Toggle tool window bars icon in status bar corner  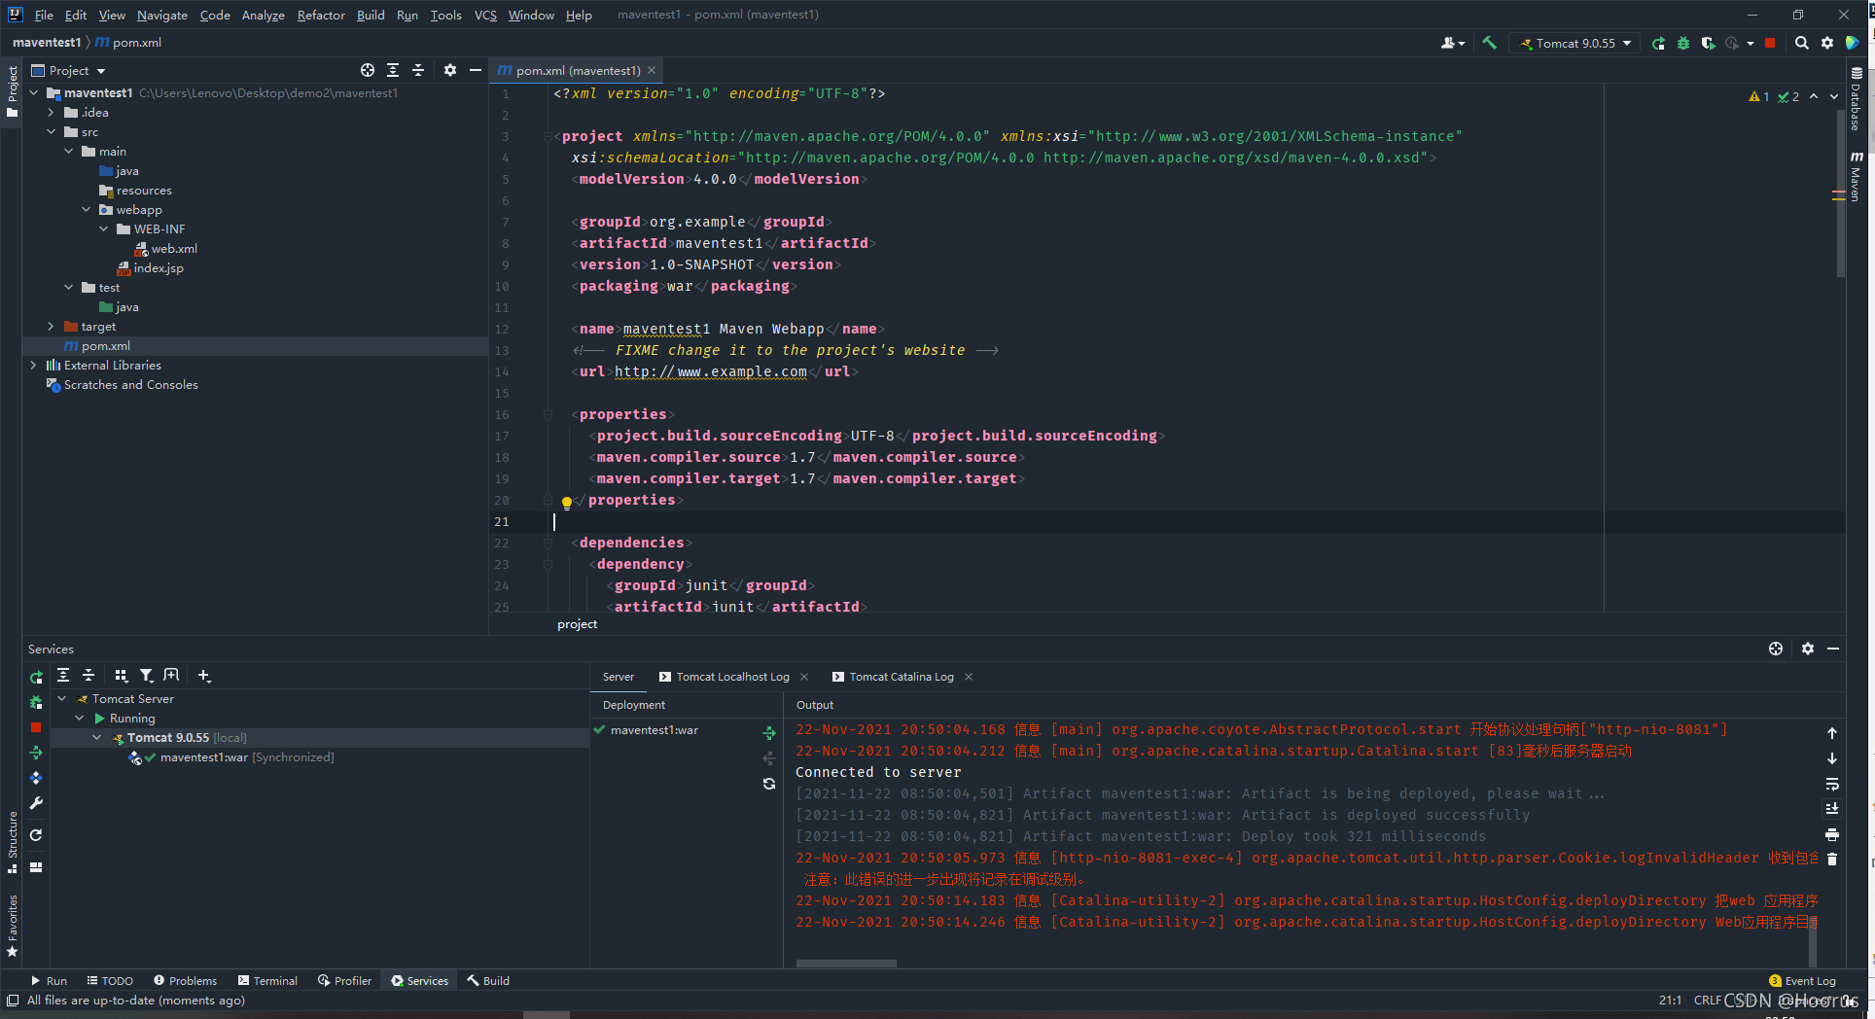point(13,1001)
